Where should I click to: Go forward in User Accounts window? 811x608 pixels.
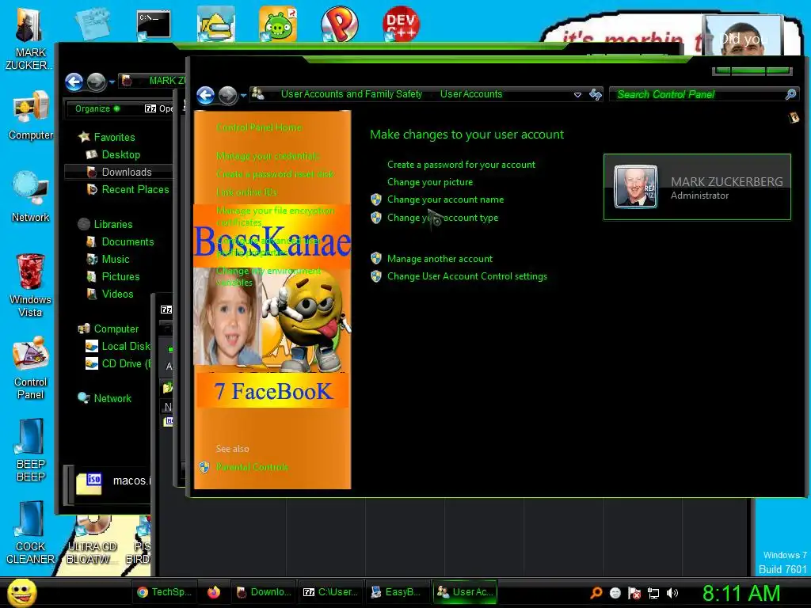pos(227,96)
